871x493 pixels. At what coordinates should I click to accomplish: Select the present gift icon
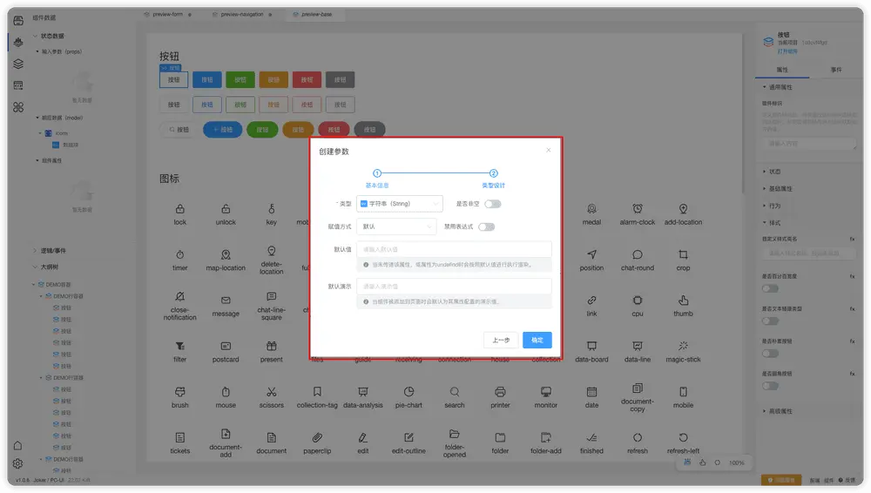tap(271, 347)
